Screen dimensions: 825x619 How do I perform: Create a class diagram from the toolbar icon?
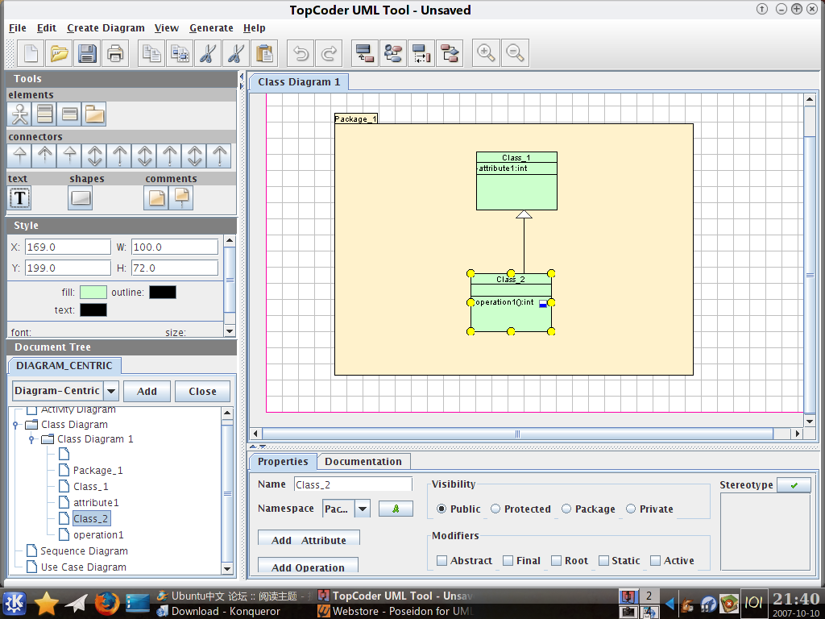pyautogui.click(x=365, y=53)
